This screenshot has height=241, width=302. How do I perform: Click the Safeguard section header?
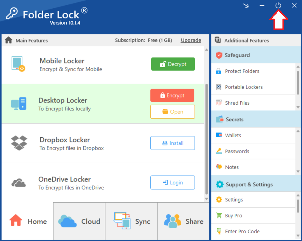(x=256, y=55)
